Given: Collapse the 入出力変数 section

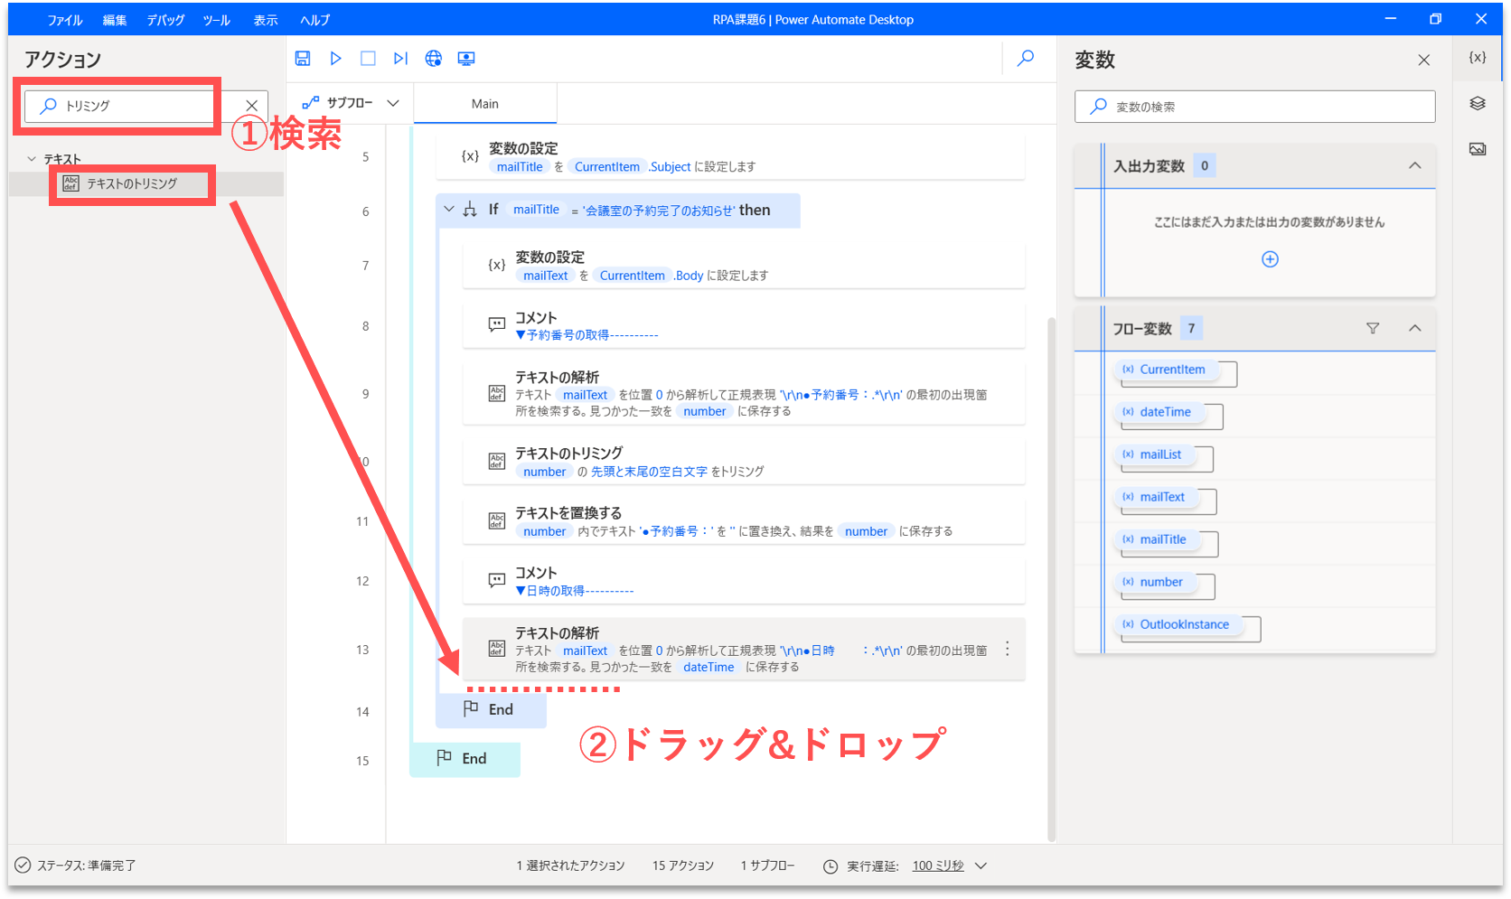Looking at the screenshot, I should pos(1415,166).
